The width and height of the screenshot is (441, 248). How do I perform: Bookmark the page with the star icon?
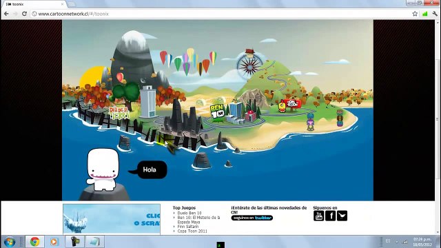point(415,14)
